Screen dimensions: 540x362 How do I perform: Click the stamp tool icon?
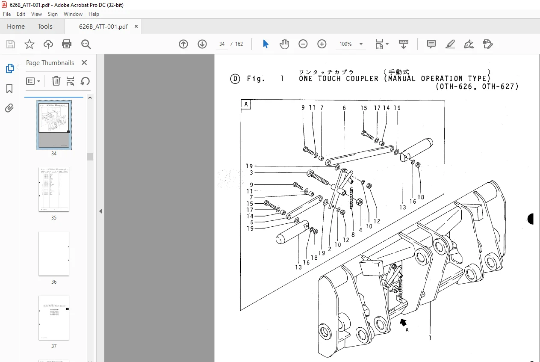488,44
